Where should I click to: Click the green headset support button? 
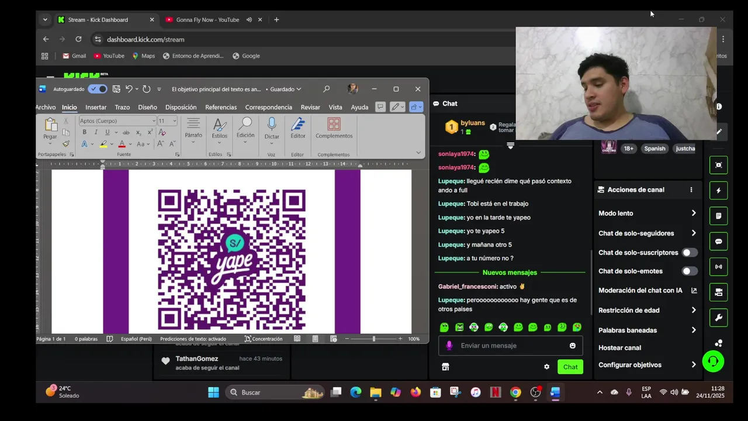point(713,361)
